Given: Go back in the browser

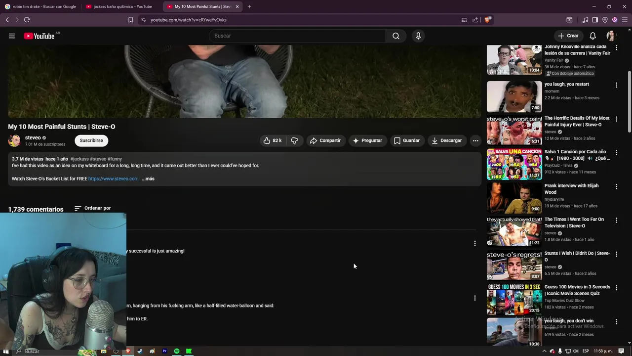Looking at the screenshot, I should coord(7,20).
